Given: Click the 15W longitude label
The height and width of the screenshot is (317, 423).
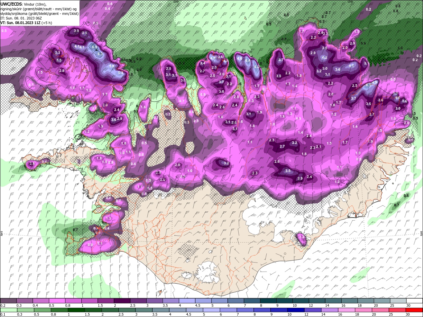Looking at the screenshot, I should tap(350, 2).
